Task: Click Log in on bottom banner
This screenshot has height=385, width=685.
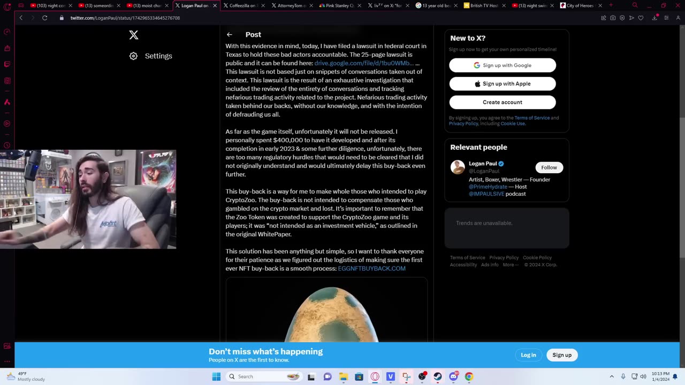Action: 528,355
